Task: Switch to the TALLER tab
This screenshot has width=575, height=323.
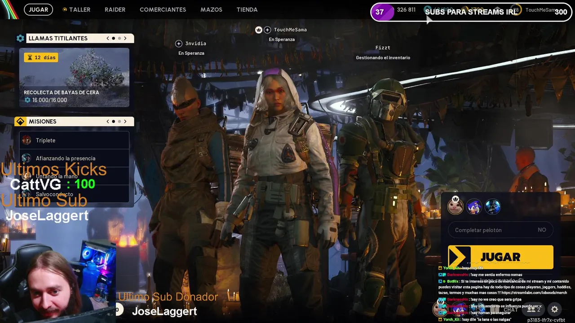Action: coord(80,9)
